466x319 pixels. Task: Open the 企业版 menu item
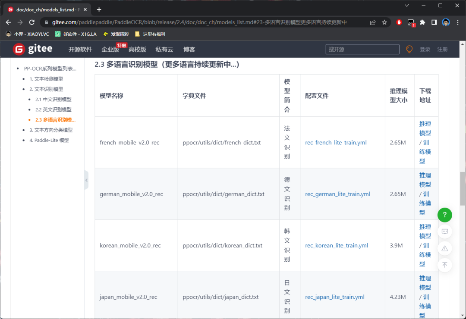tap(110, 50)
